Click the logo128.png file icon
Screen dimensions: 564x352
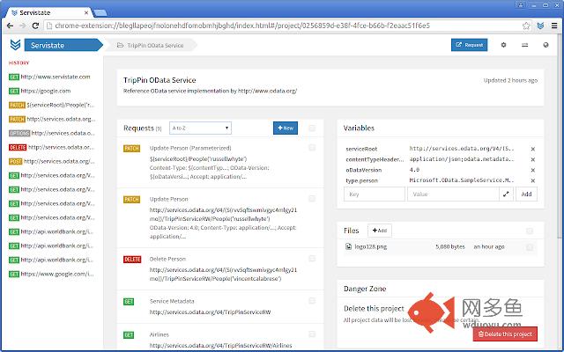tap(348, 246)
